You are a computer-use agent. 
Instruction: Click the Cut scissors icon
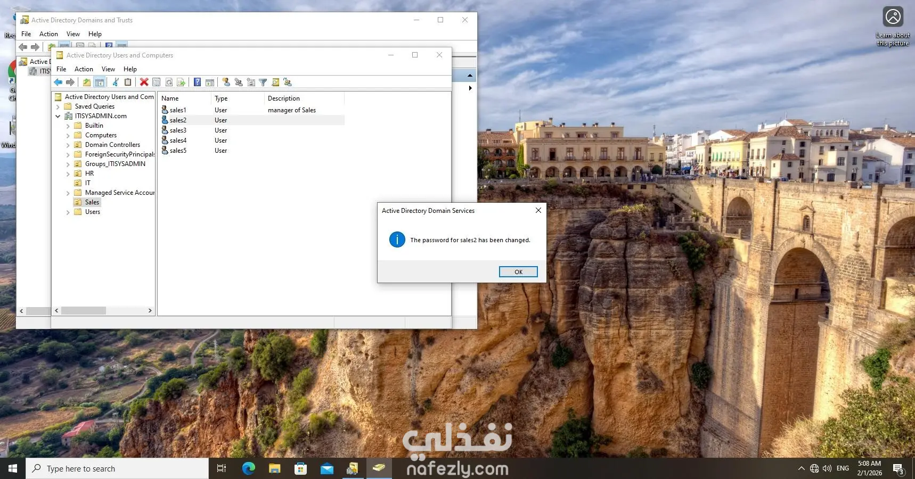(x=115, y=82)
